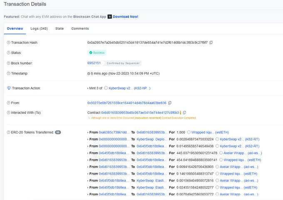This screenshot has width=283, height=200.
Task: Click help icon next to Status
Action: pyautogui.click(x=8, y=53)
